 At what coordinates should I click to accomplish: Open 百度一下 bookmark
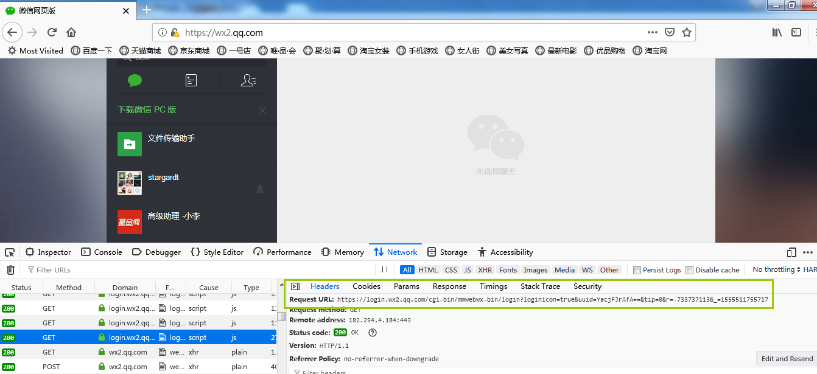(x=91, y=51)
